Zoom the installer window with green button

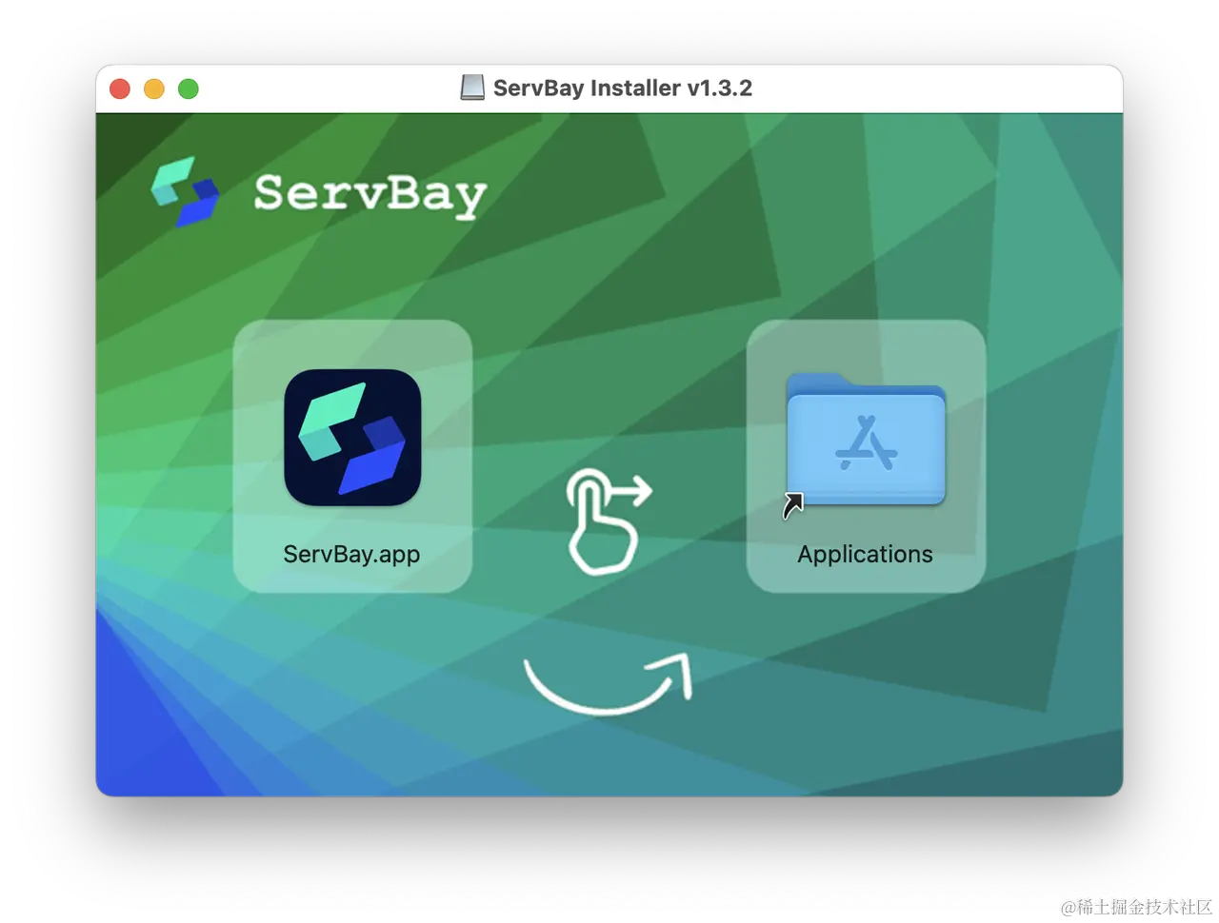point(189,88)
